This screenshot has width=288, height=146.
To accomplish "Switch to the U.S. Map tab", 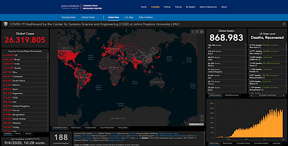I will point(129,17).
